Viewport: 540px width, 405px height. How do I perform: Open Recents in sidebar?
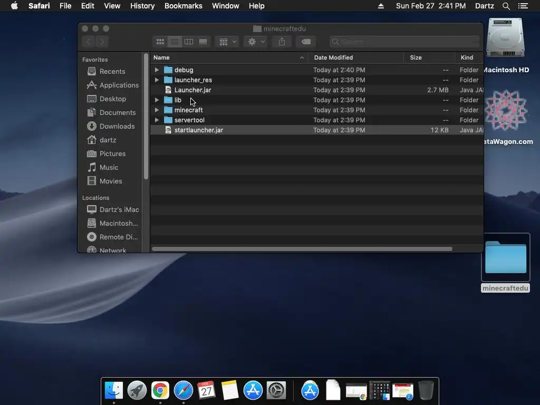107,71
